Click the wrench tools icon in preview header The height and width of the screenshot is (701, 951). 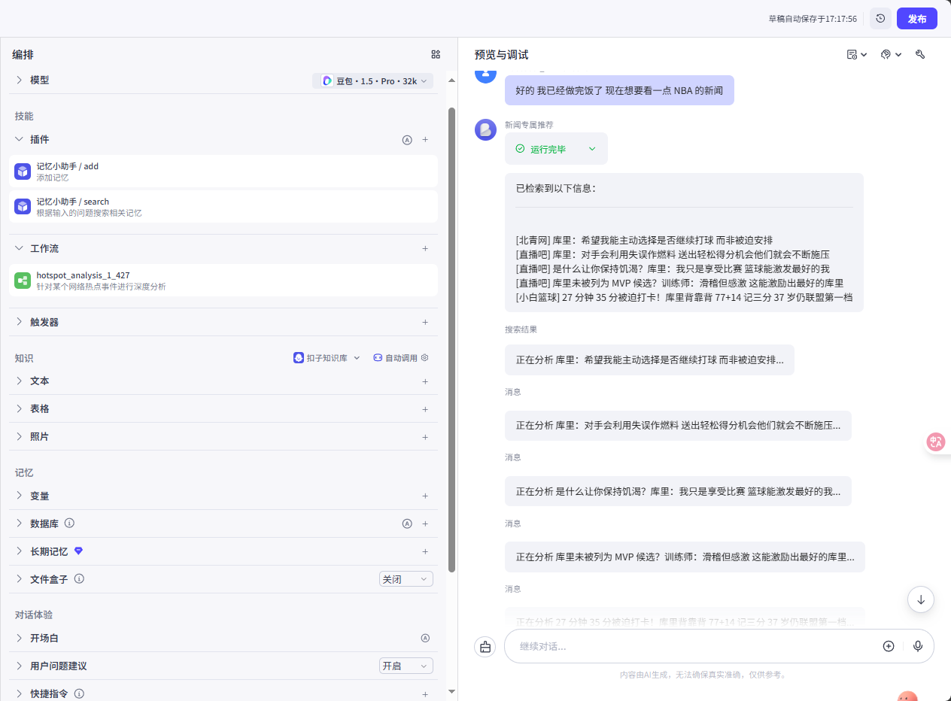pos(920,54)
